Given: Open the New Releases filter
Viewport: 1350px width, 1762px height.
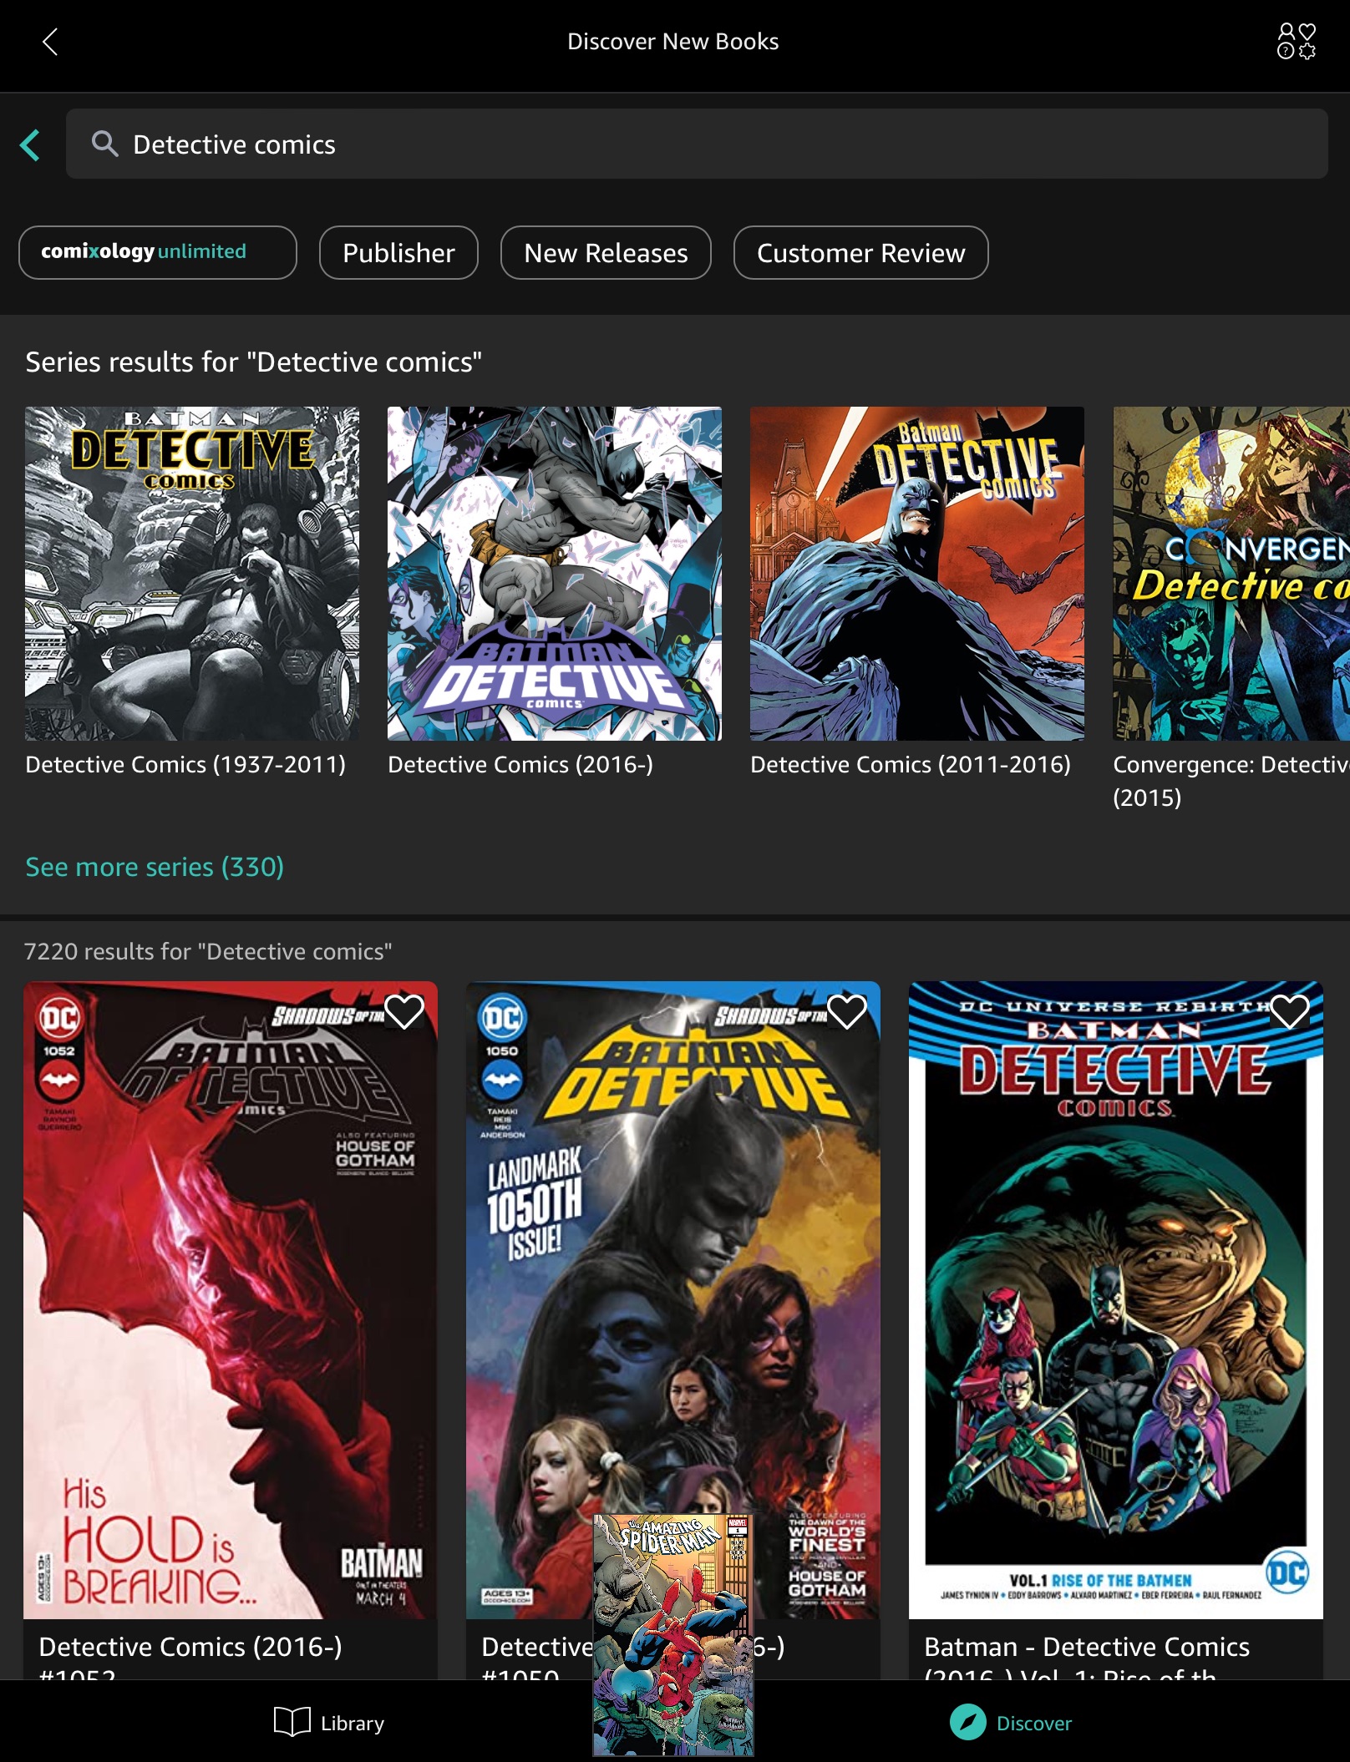Looking at the screenshot, I should (x=606, y=252).
